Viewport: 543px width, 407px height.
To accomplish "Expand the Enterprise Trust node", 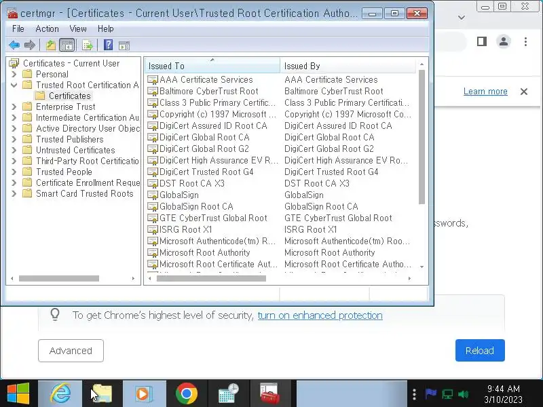I will (14, 106).
